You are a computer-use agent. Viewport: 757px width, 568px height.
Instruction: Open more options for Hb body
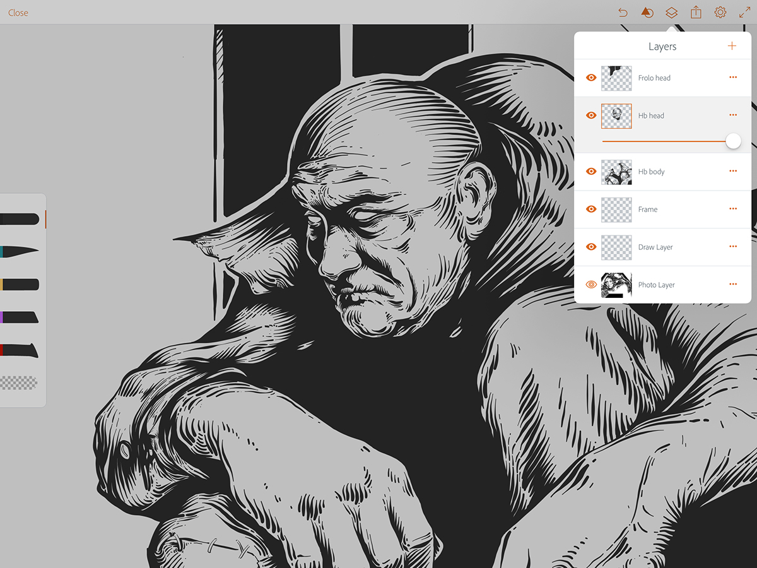pyautogui.click(x=733, y=171)
